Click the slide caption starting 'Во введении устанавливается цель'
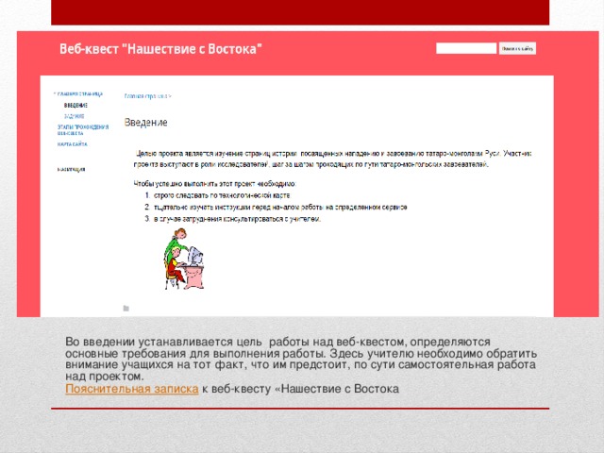This screenshot has height=453, width=604. pyautogui.click(x=301, y=359)
